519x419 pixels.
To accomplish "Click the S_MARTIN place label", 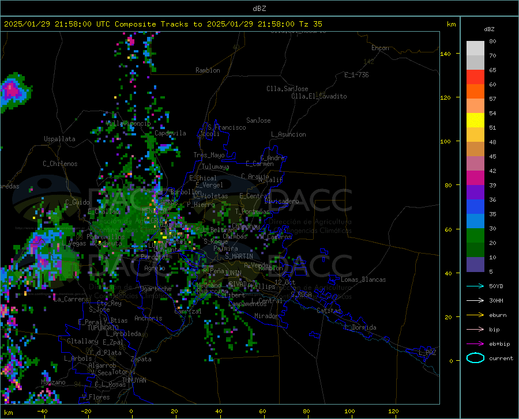I will click(239, 256).
